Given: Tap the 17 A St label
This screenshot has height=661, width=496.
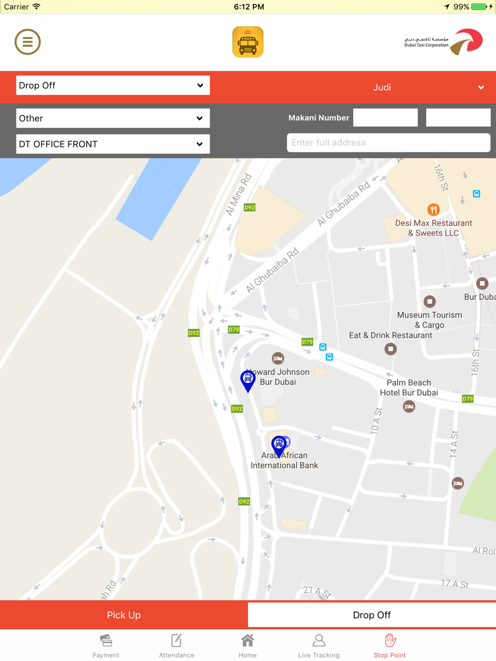Looking at the screenshot, I should click(455, 584).
